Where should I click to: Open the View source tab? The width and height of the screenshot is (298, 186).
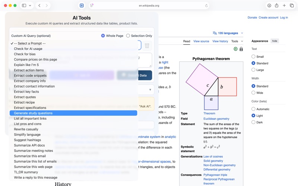tap(201, 41)
